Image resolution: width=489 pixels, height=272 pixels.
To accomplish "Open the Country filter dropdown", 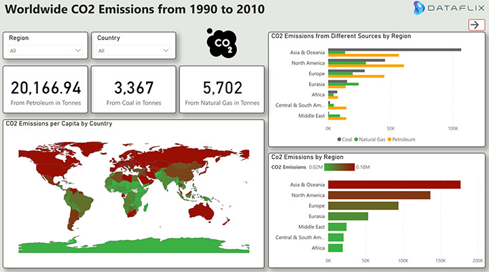I will (x=133, y=50).
